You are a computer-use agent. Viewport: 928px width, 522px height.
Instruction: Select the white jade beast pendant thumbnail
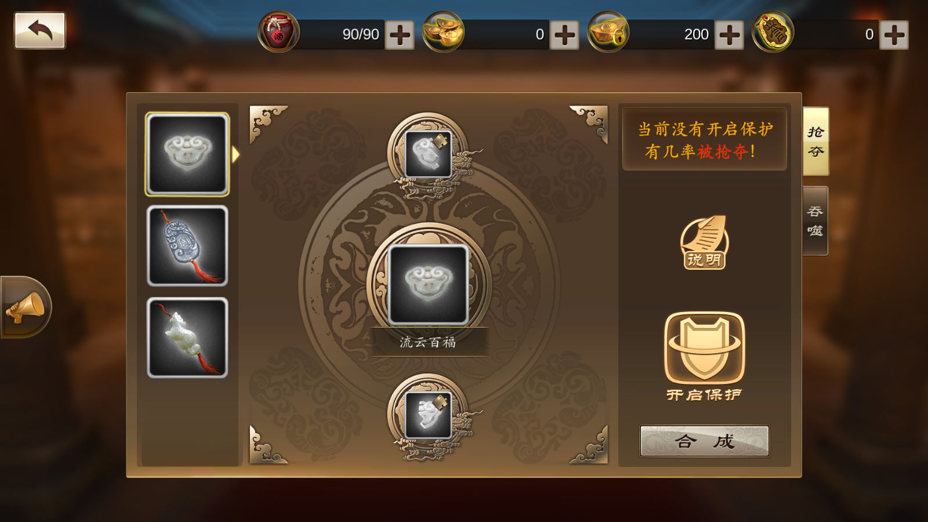[x=187, y=338]
